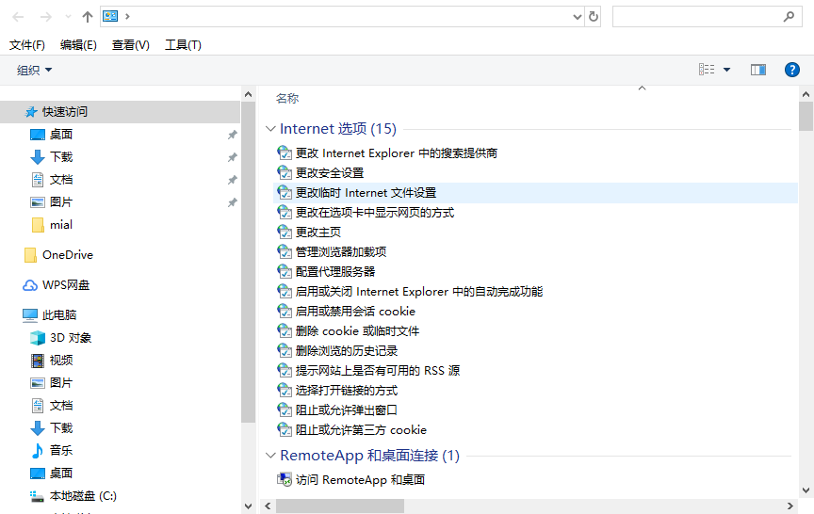Open 音乐 folder

pyautogui.click(x=60, y=451)
